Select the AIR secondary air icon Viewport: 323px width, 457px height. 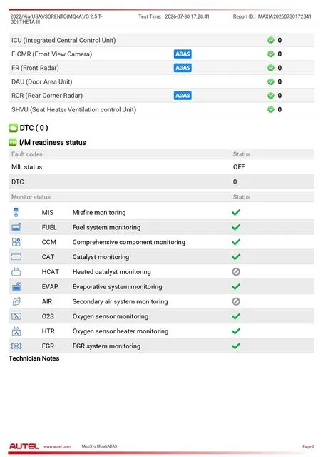point(16,301)
